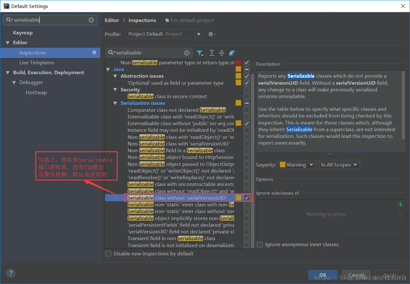Click the inspections search magnifier icon
The image size is (410, 284).
tap(112, 53)
